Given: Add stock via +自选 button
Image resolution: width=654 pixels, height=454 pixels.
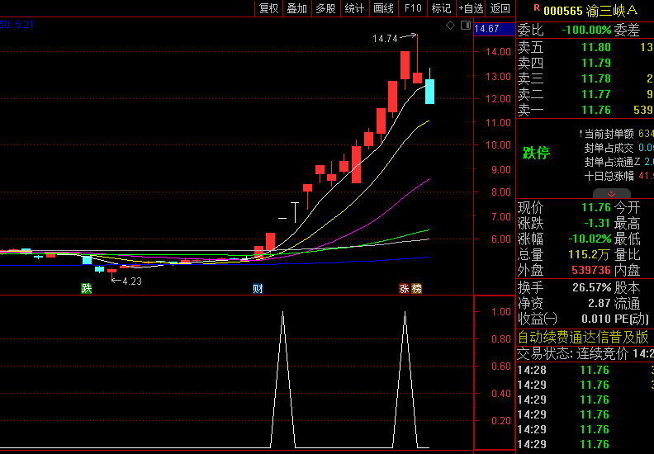Looking at the screenshot, I should [x=471, y=8].
